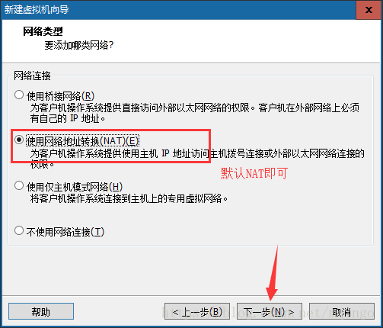Choose the 使用网络地址转换(NAT)(E) radio circle
Viewport: 383px width, 328px height.
(x=19, y=140)
